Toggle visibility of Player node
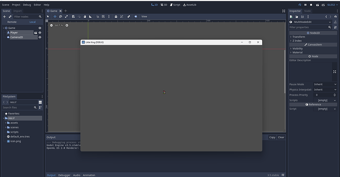 click(40, 32)
